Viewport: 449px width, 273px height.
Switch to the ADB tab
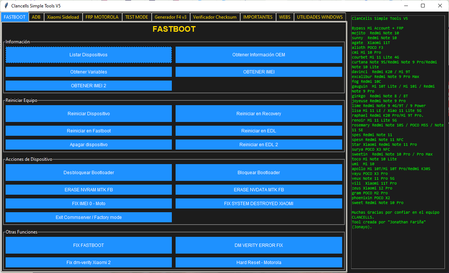coord(36,17)
